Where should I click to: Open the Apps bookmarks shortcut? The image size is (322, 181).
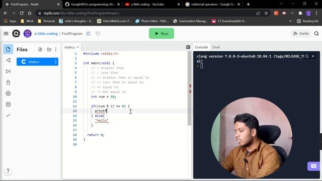tap(10, 21)
